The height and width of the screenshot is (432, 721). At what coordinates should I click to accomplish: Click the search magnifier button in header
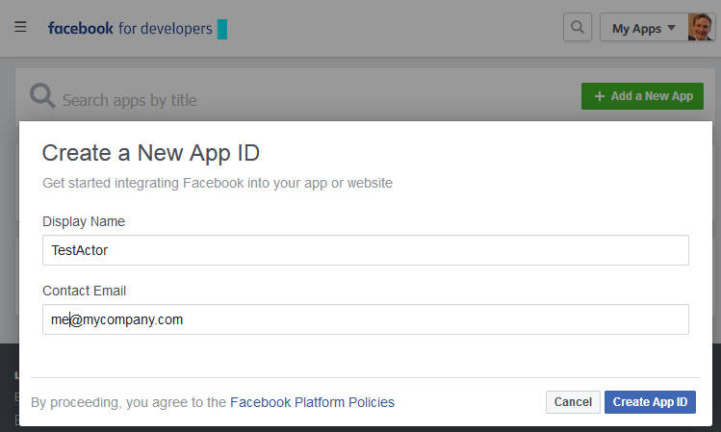pos(577,28)
